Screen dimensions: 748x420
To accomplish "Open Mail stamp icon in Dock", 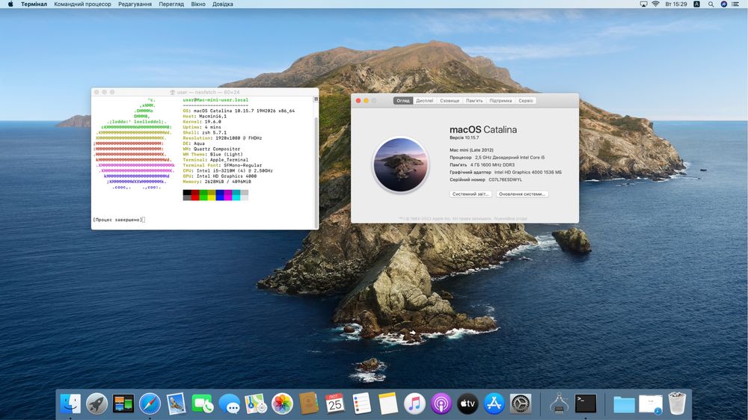I will 176,404.
